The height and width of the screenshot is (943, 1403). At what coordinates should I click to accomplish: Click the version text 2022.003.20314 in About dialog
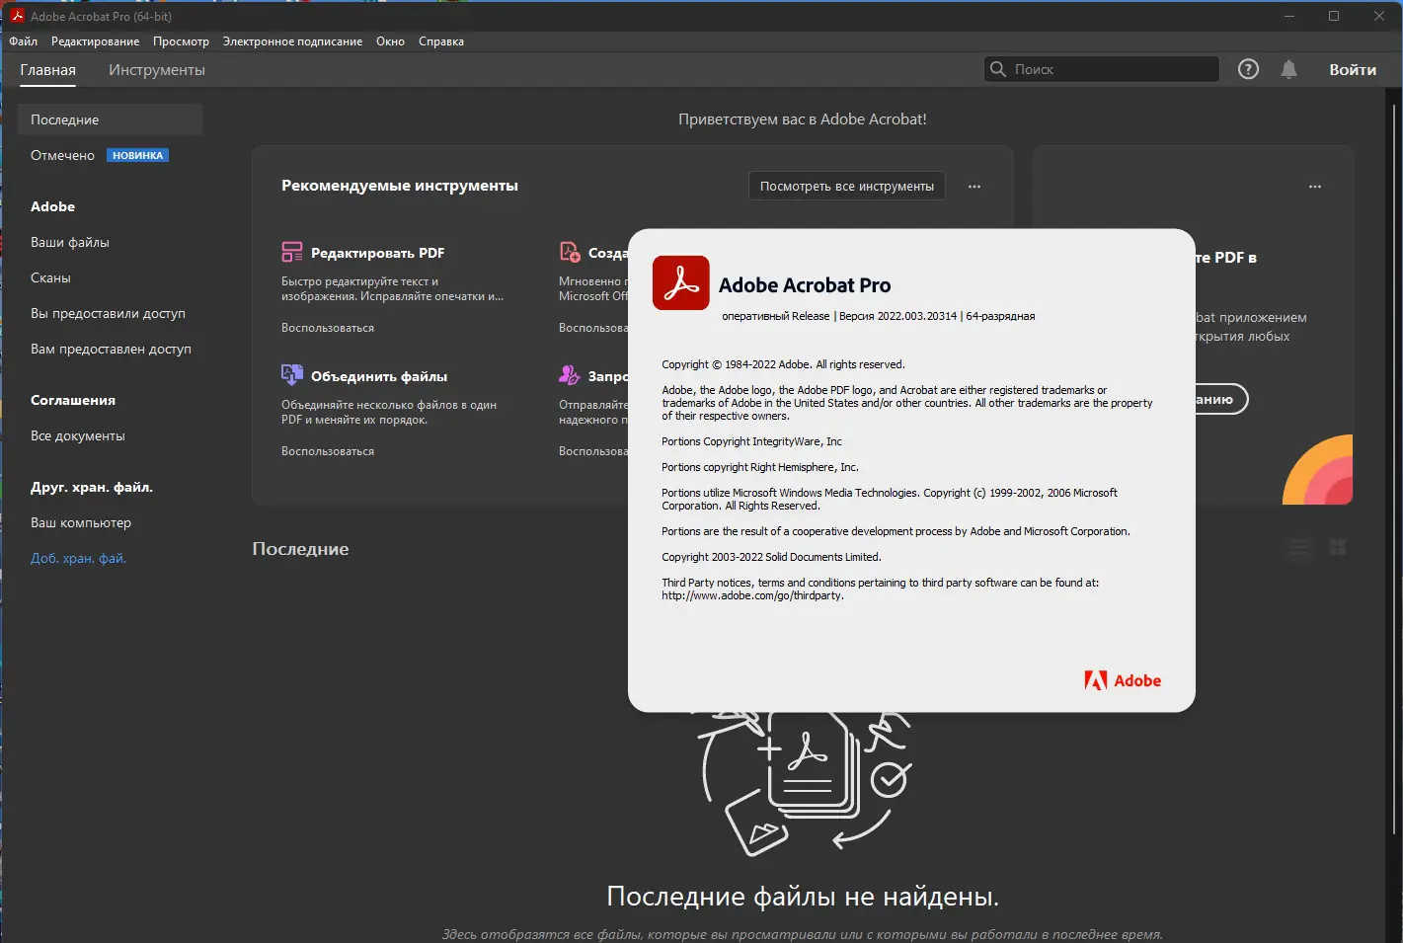point(917,316)
